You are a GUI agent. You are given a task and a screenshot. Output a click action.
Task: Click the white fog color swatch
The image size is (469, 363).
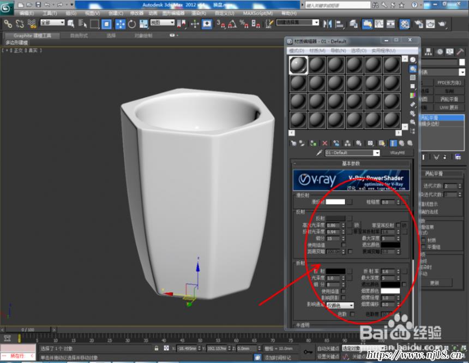390,291
